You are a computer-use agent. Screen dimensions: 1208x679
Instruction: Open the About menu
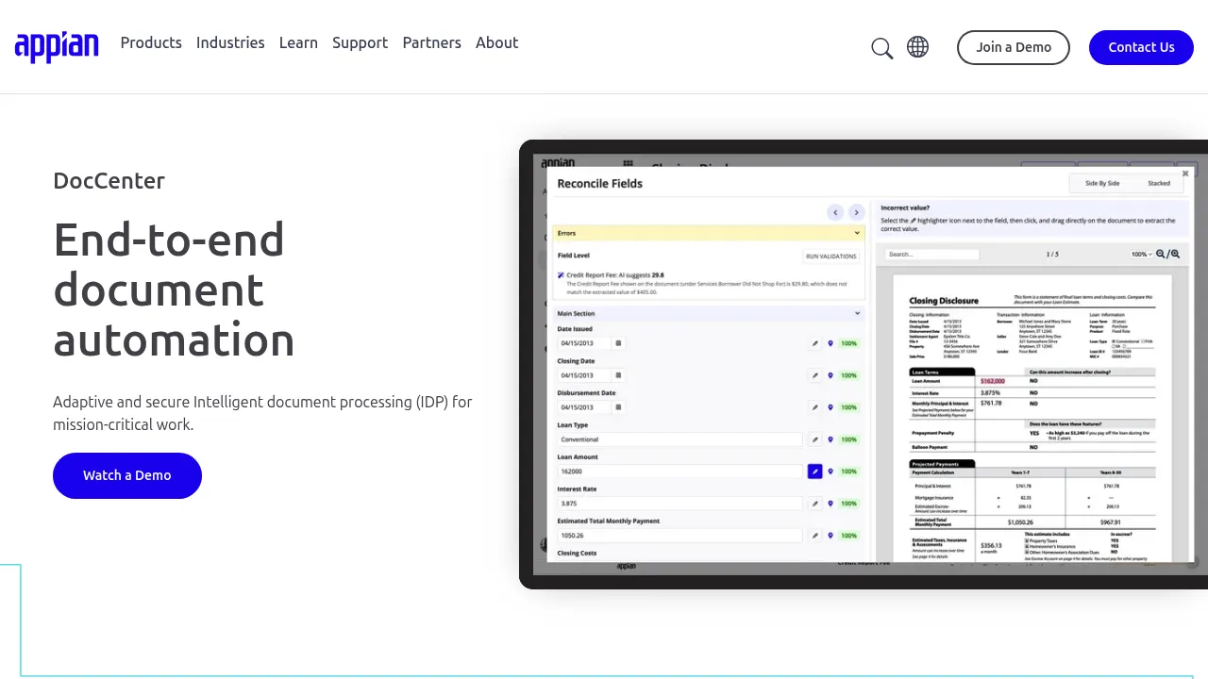tap(496, 42)
